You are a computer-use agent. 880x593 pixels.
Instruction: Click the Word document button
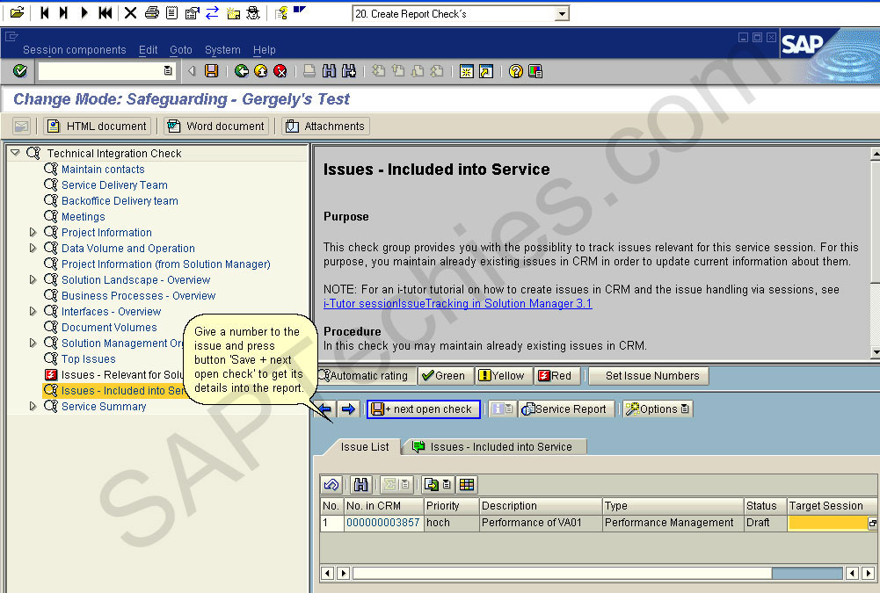[216, 127]
